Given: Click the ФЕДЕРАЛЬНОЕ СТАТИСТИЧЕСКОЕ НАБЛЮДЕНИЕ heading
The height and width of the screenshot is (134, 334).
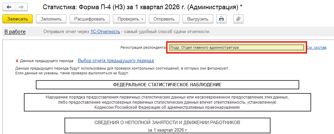Looking at the screenshot, I should pyautogui.click(x=167, y=85).
